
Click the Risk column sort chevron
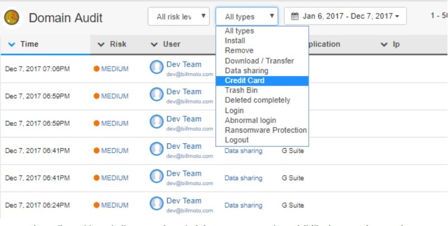(101, 44)
